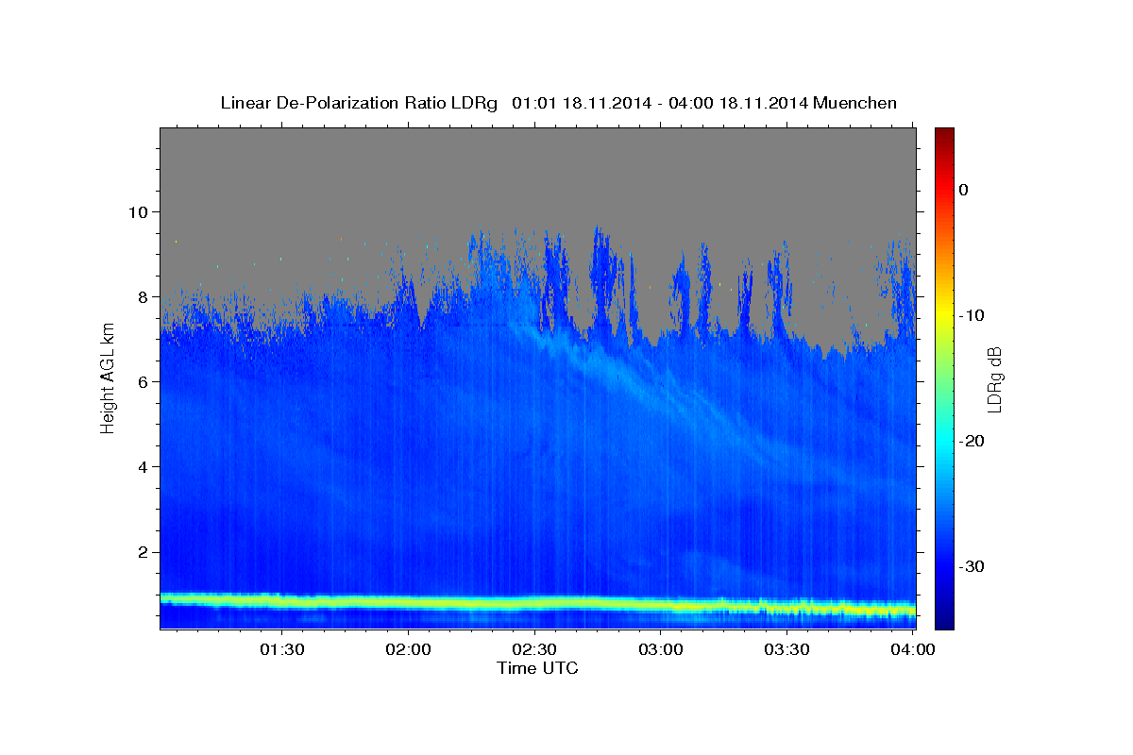The height and width of the screenshot is (755, 1133).
Task: Click the 02:30 time tick label
Action: (x=534, y=650)
